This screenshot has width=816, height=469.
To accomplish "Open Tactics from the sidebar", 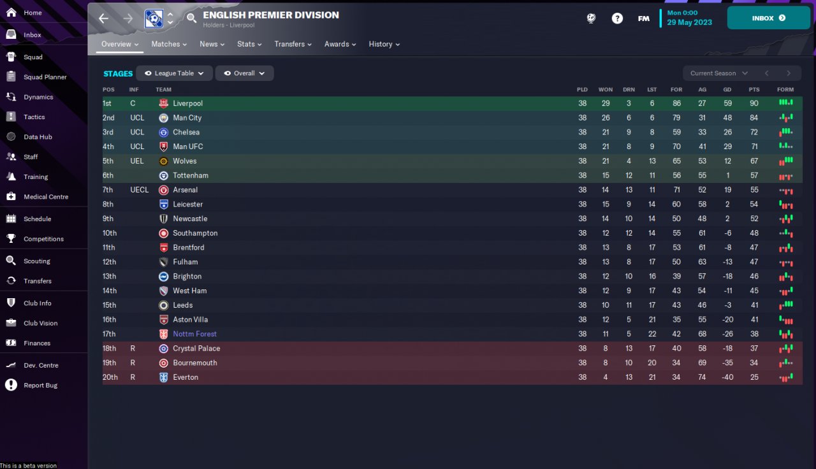I will tap(34, 117).
